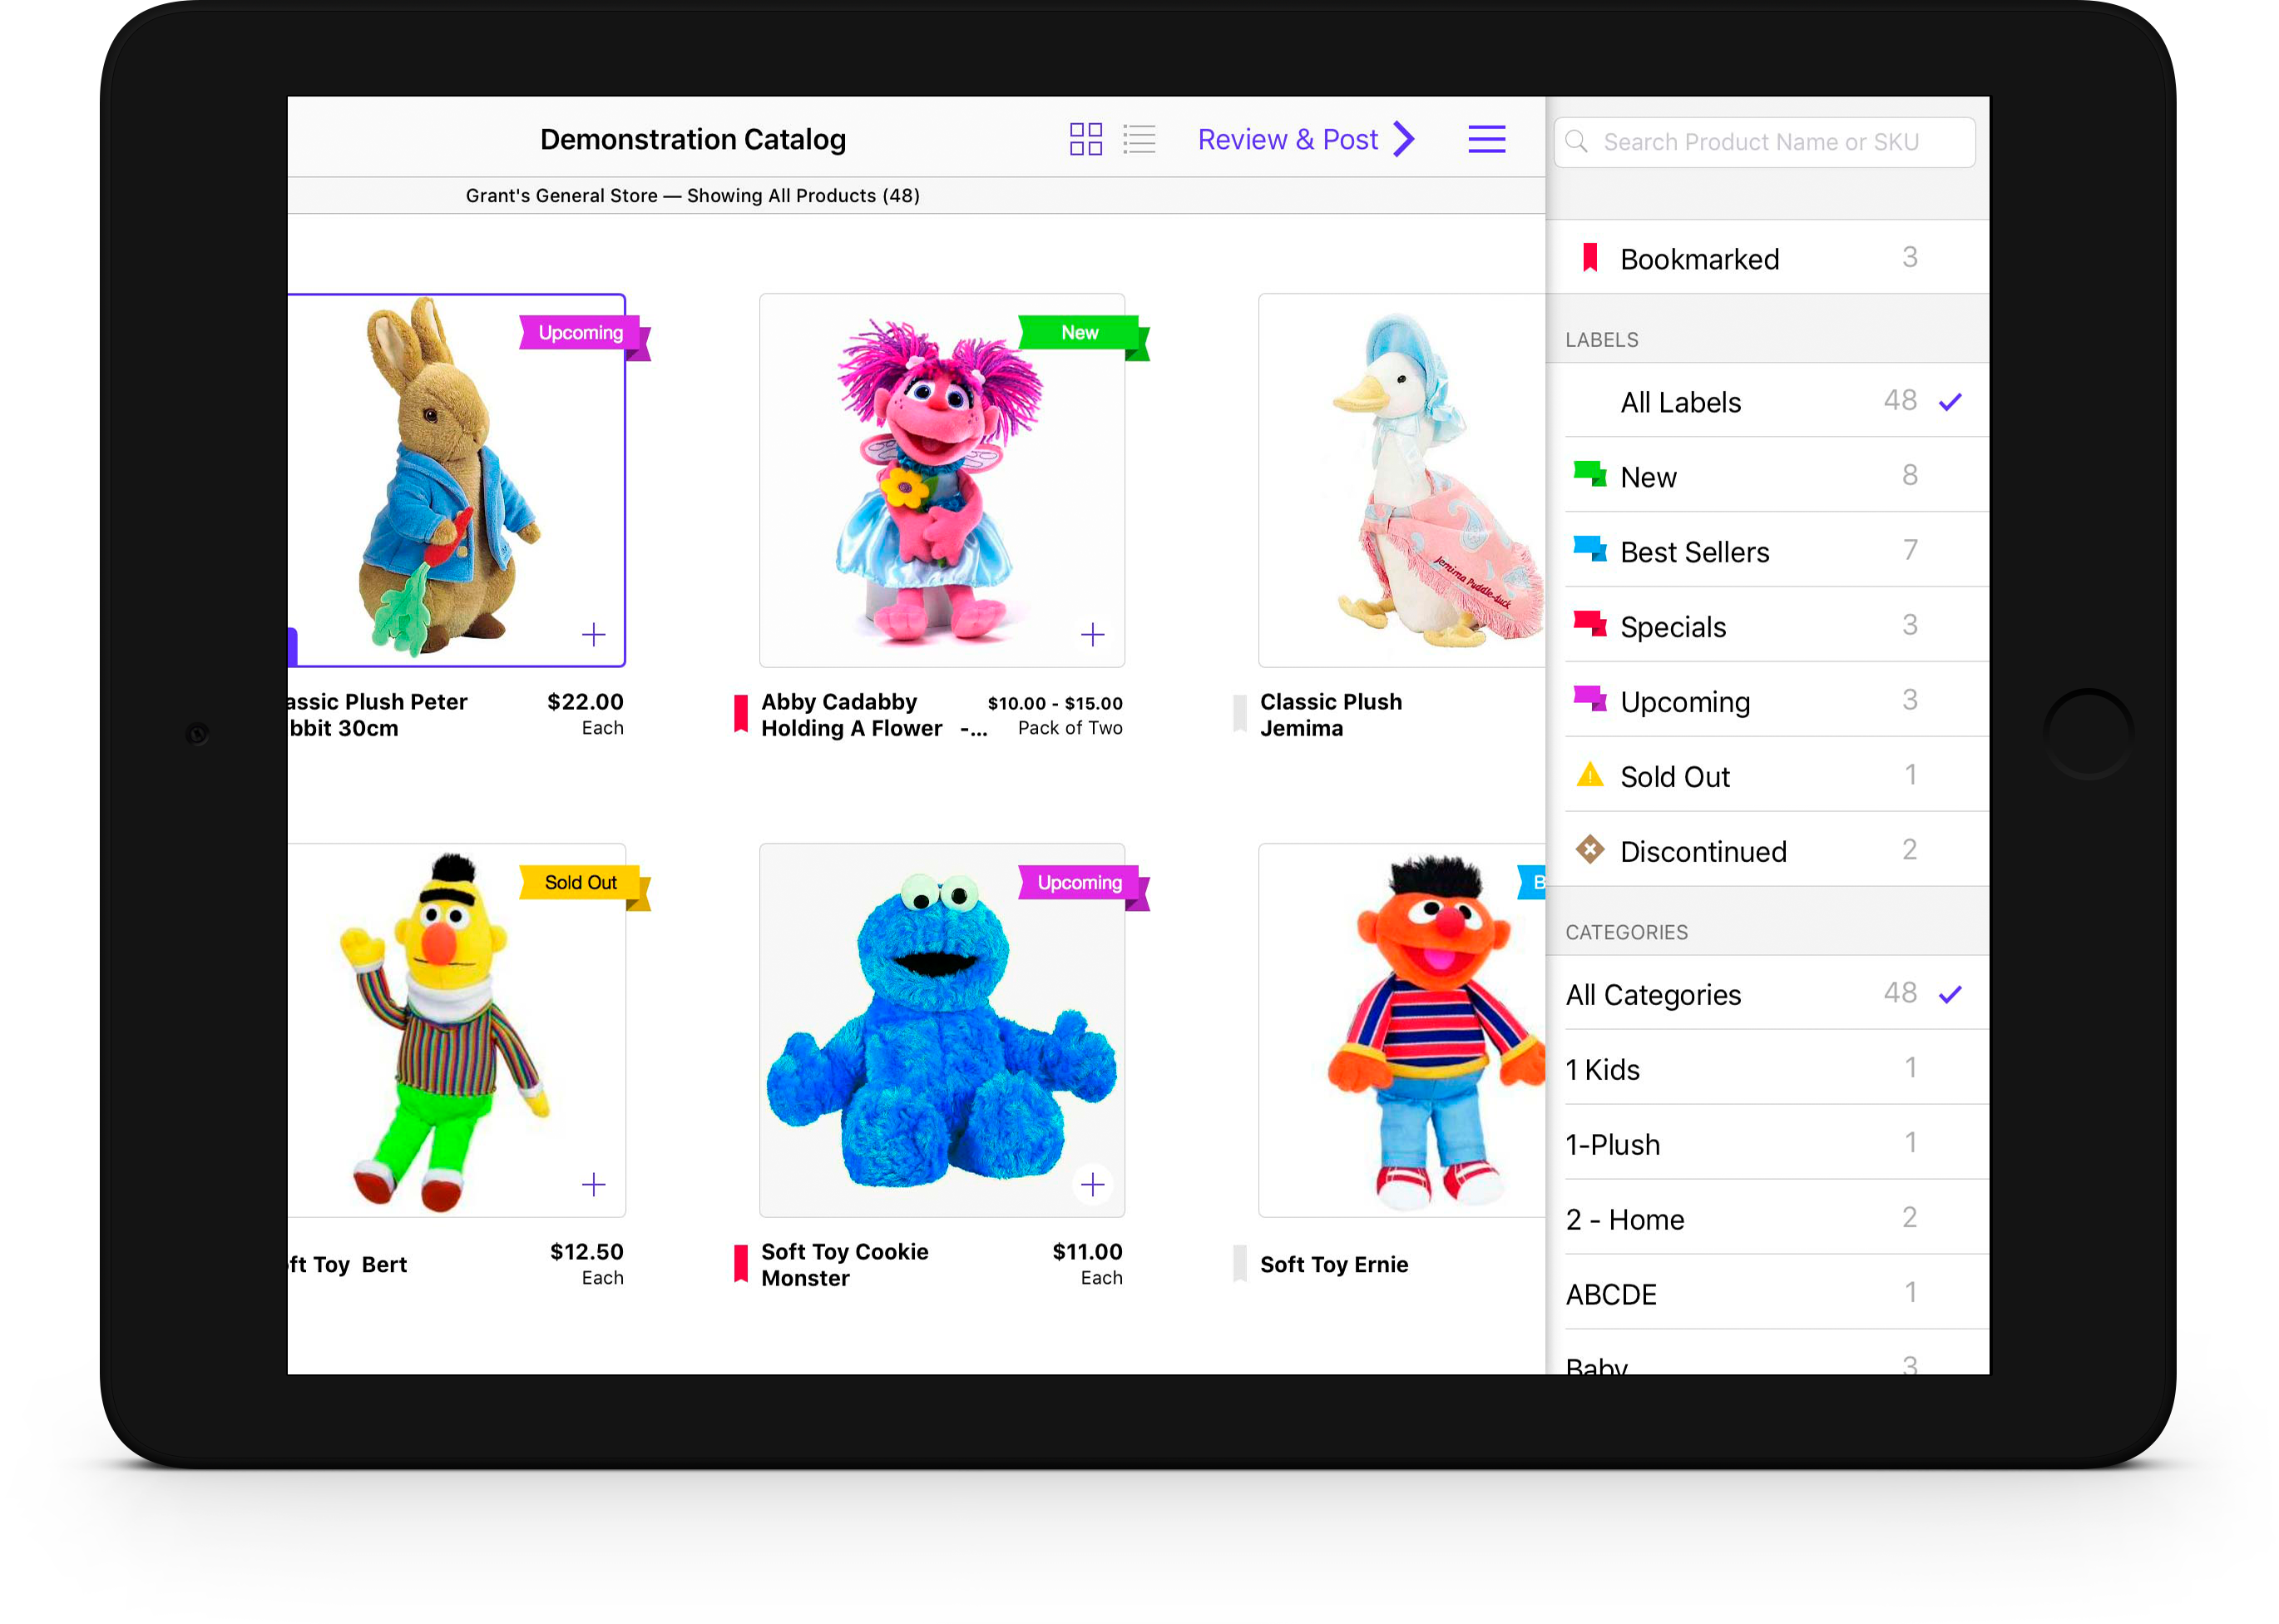Viewport: 2279px width, 1624px height.
Task: Choose the 1-Plush category
Action: pos(1767,1144)
